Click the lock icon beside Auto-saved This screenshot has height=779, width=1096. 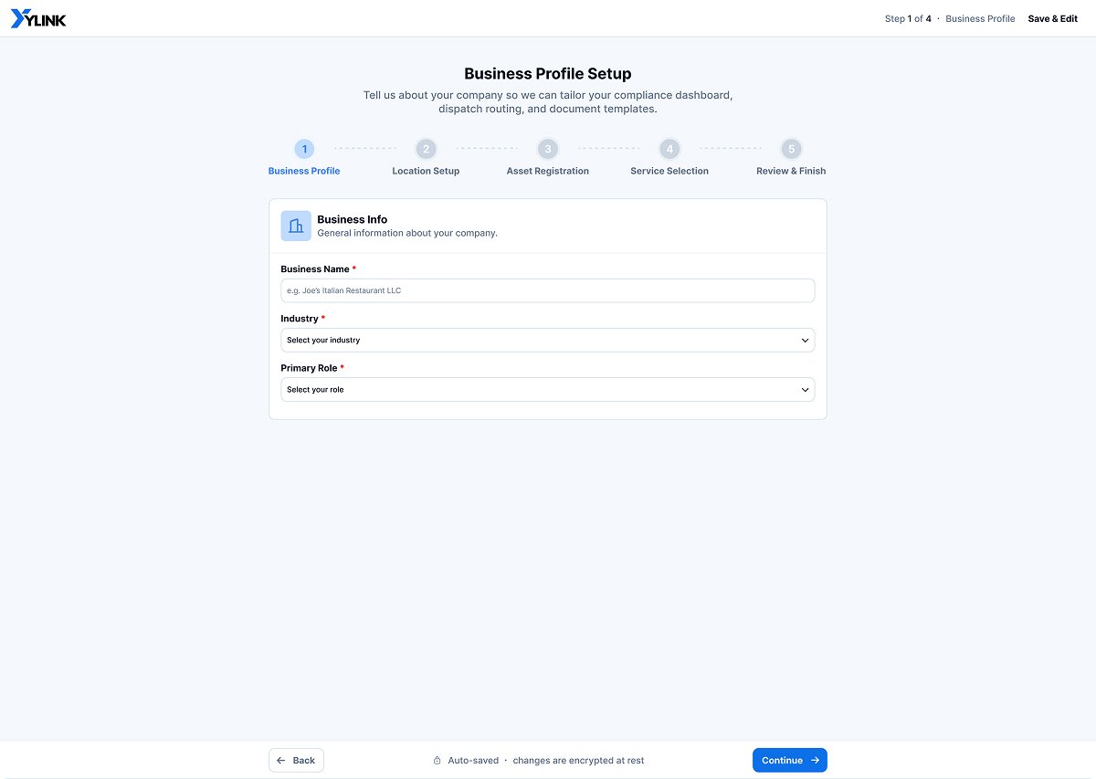pyautogui.click(x=437, y=760)
